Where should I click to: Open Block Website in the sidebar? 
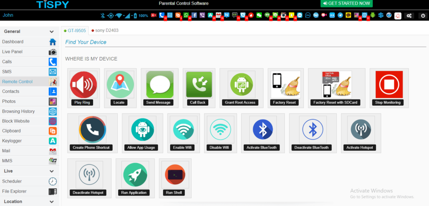point(30,121)
